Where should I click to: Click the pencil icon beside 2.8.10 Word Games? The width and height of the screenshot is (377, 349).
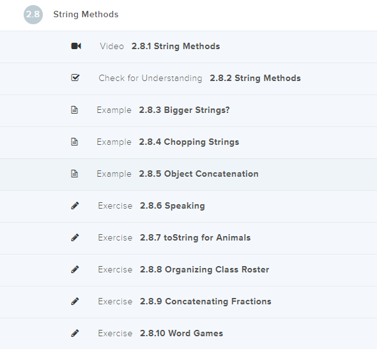click(x=75, y=334)
